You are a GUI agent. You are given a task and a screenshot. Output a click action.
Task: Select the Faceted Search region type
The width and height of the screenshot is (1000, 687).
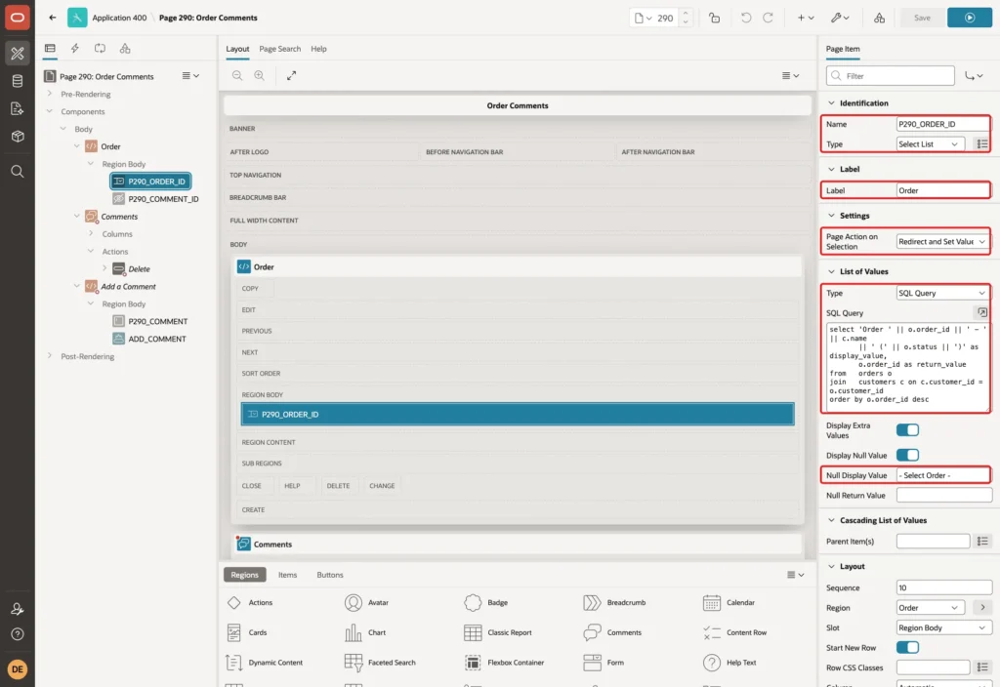(x=380, y=663)
